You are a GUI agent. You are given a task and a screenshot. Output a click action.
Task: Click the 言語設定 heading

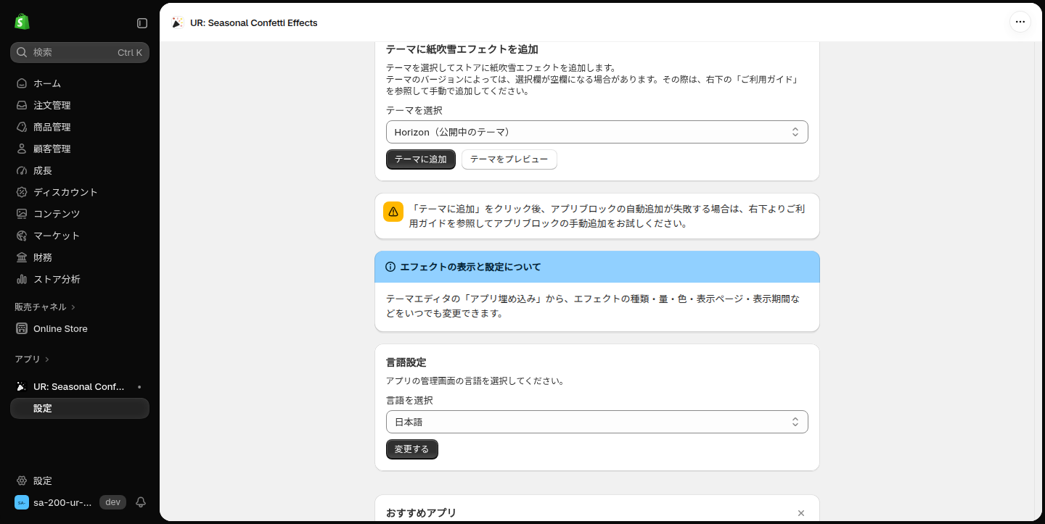pos(406,362)
